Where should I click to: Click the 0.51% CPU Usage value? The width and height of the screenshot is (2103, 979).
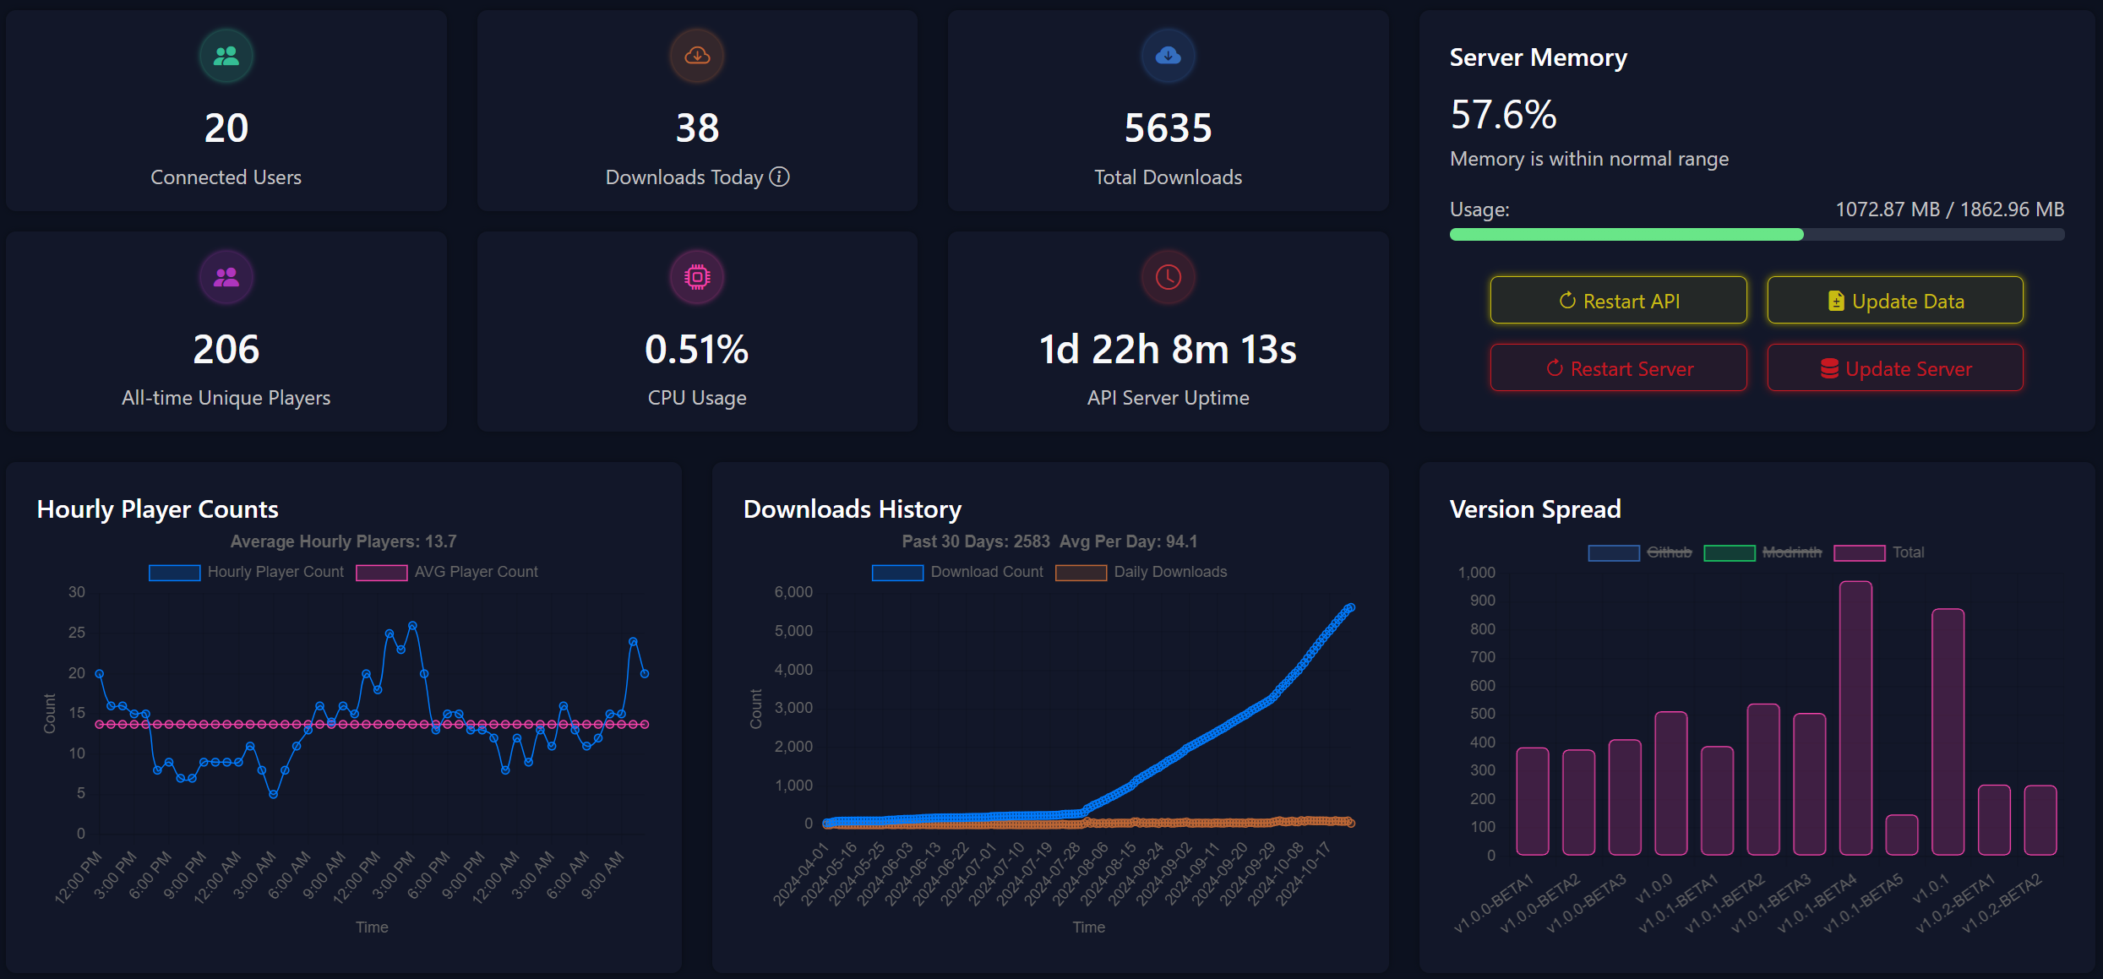point(697,350)
